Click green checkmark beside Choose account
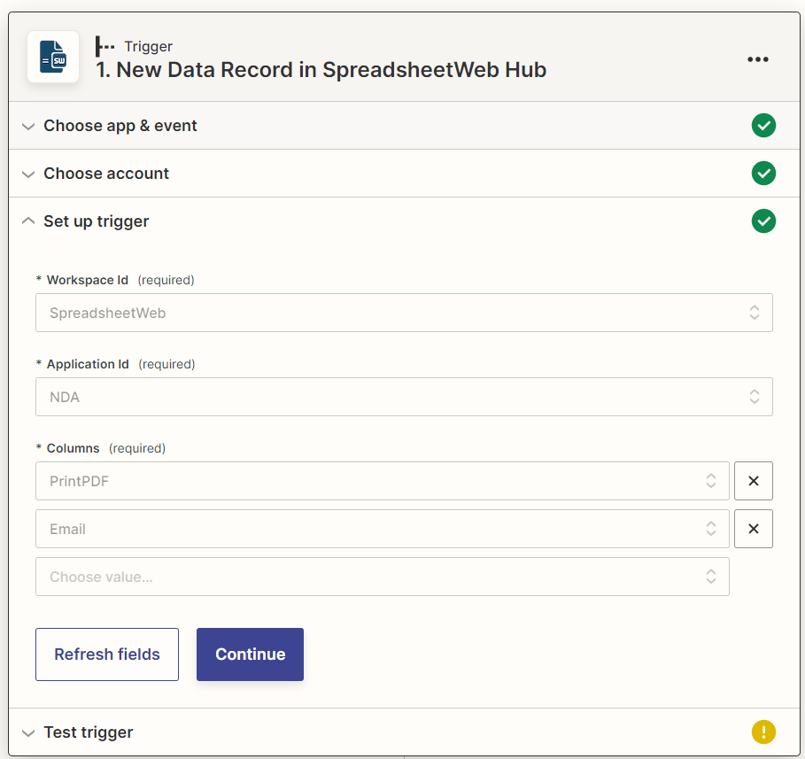This screenshot has width=805, height=759. click(x=763, y=173)
